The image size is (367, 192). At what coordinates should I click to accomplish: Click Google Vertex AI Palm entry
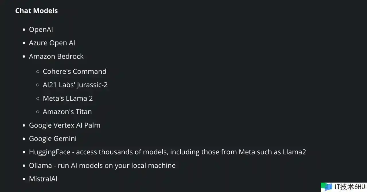point(65,125)
